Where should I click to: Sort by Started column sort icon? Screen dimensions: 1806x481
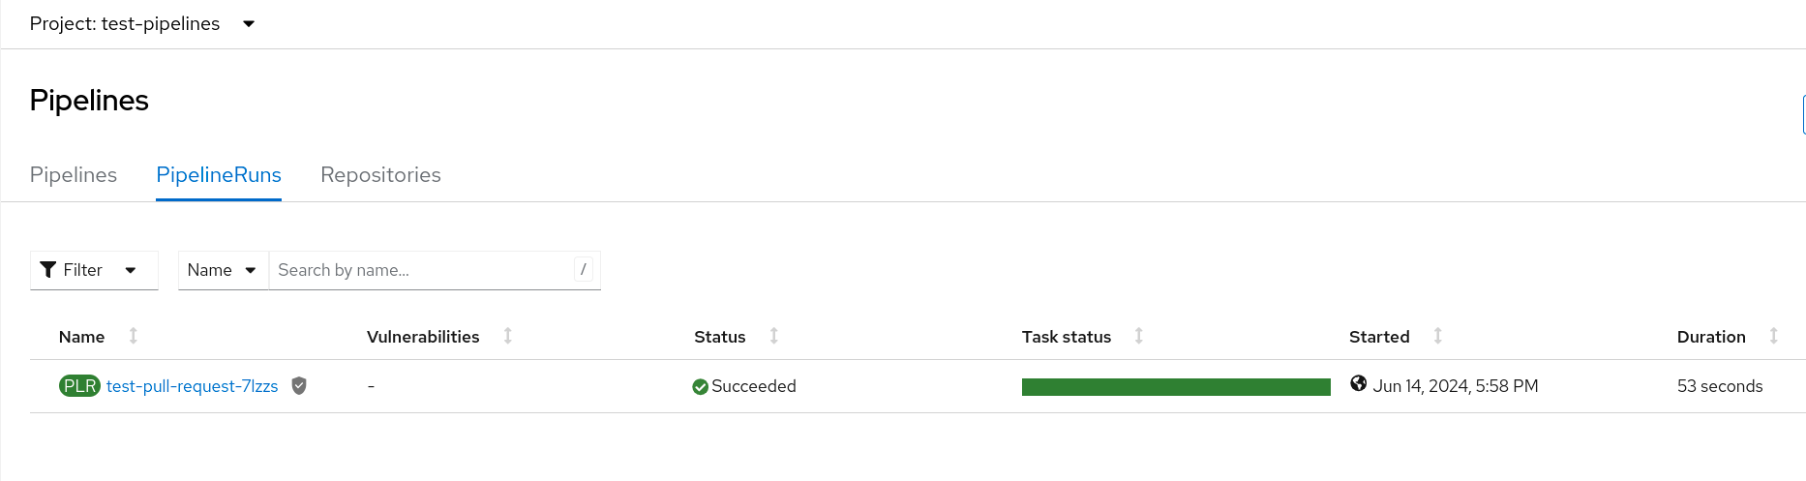[1438, 336]
